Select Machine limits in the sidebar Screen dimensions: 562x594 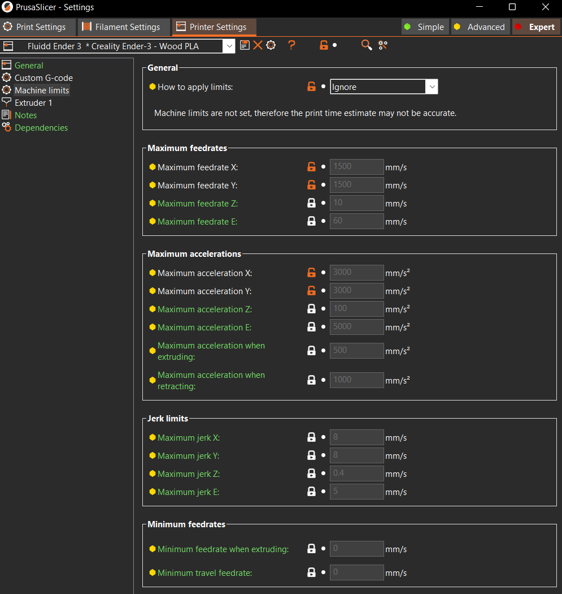coord(42,91)
